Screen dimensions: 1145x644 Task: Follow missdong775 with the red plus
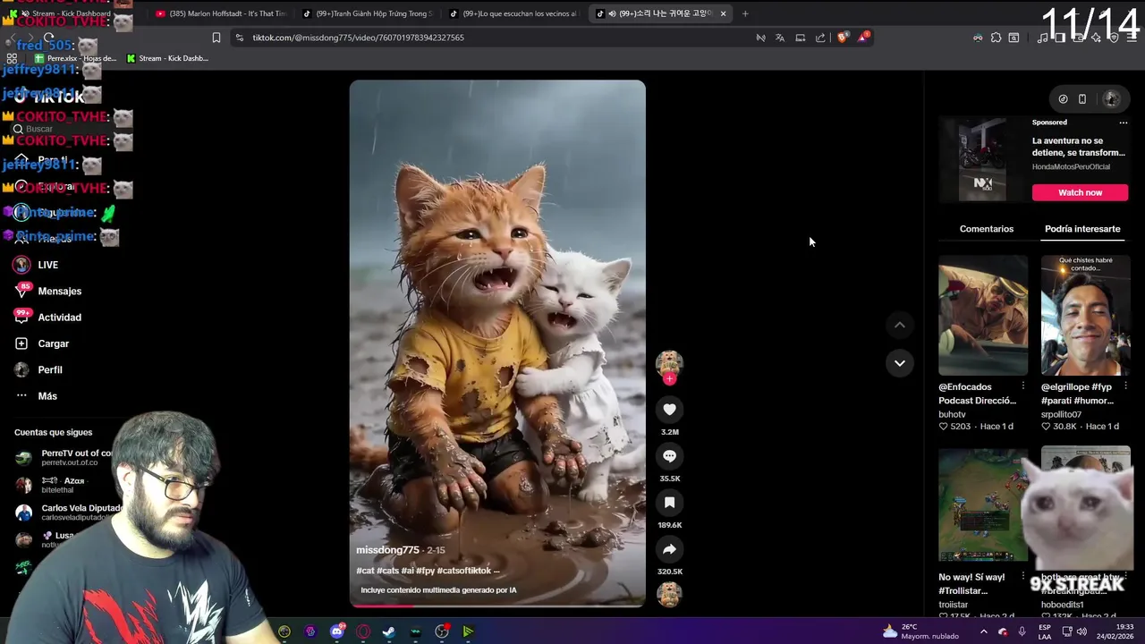pyautogui.click(x=669, y=378)
